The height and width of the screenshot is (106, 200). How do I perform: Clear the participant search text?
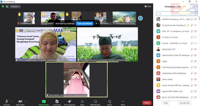(x=195, y=13)
